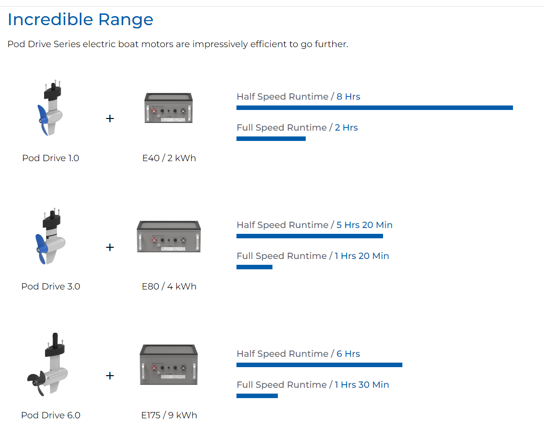This screenshot has height=434, width=544.
Task: Click the 5 Hrs 20 Min runtime bar
Action: pos(310,236)
